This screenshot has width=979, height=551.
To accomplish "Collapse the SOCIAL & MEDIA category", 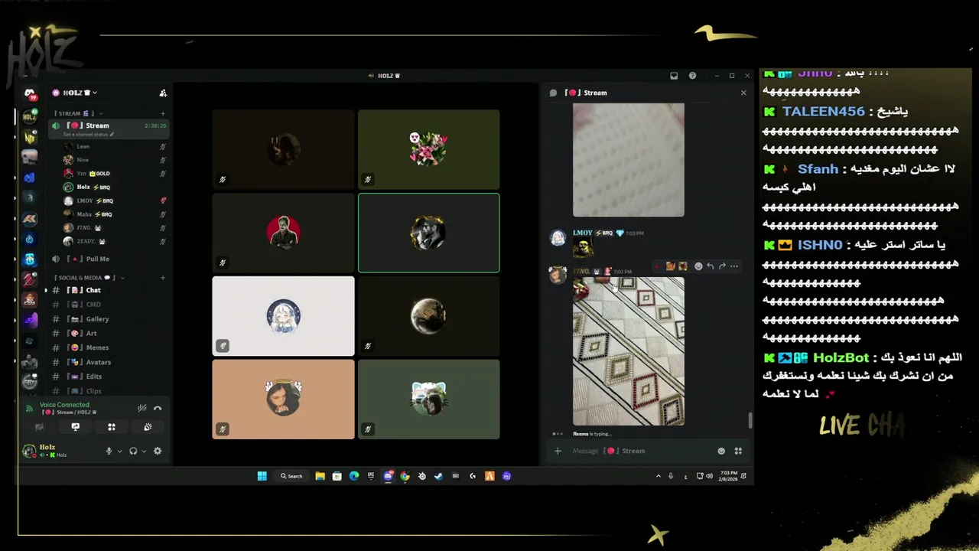I will (89, 278).
